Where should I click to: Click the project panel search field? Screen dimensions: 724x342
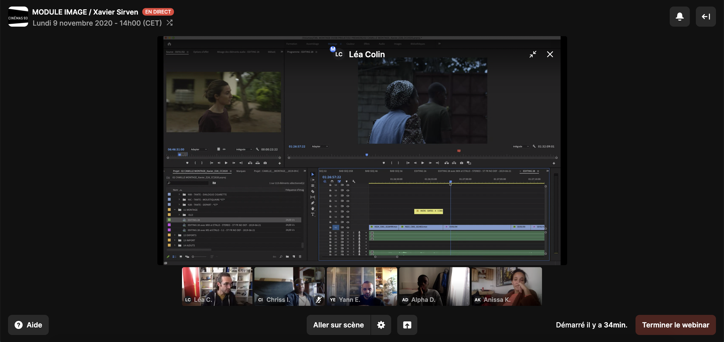(x=188, y=183)
